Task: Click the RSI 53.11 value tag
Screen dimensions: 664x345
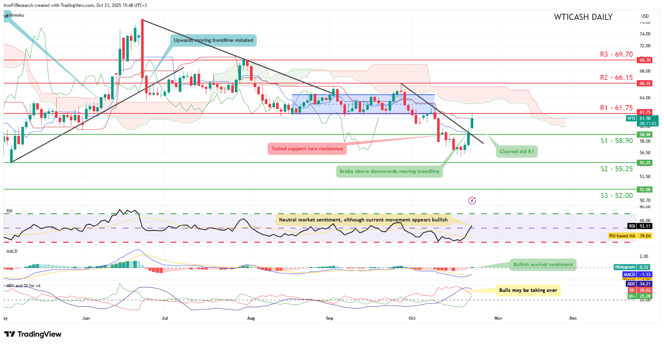Action: pyautogui.click(x=640, y=226)
